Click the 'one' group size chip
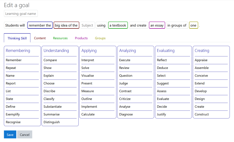 click(193, 25)
